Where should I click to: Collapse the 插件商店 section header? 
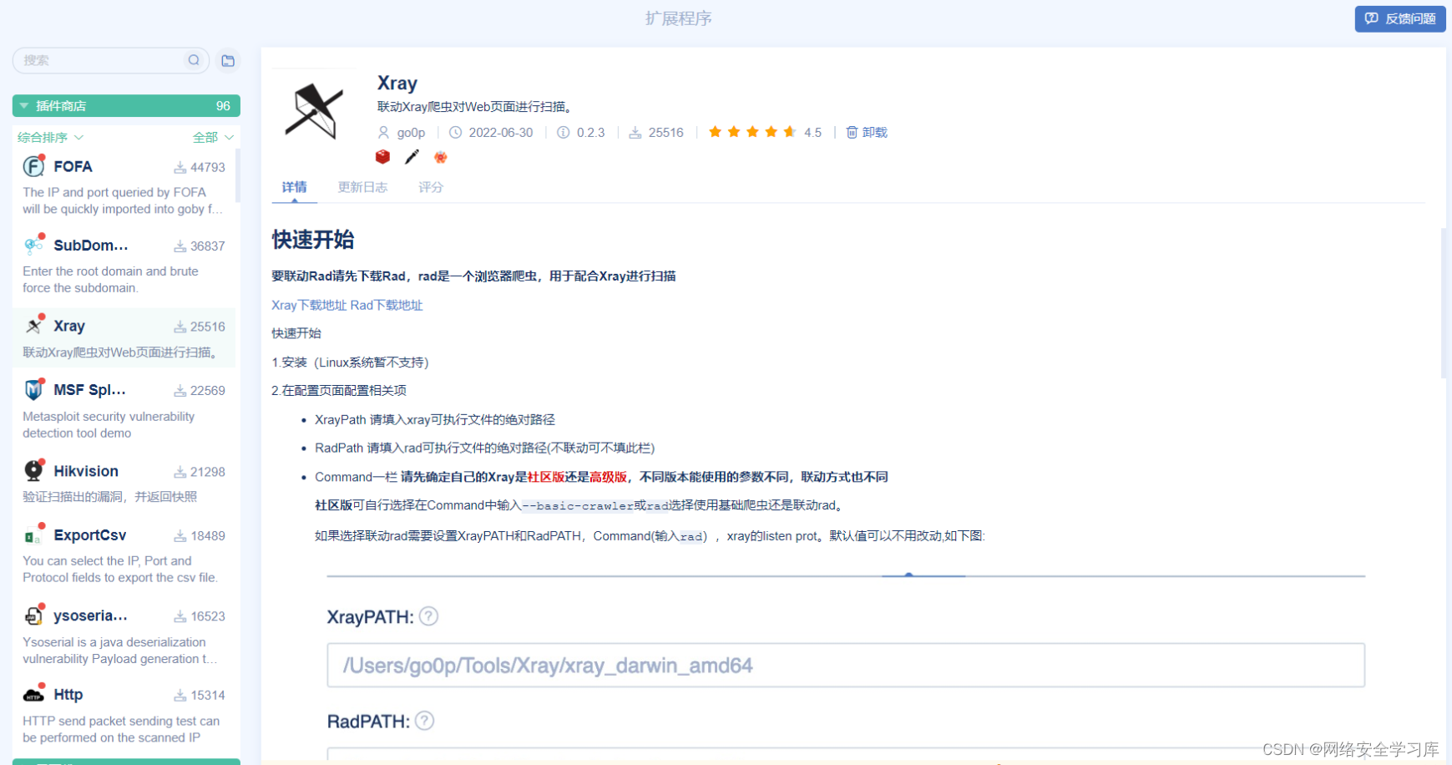[126, 106]
